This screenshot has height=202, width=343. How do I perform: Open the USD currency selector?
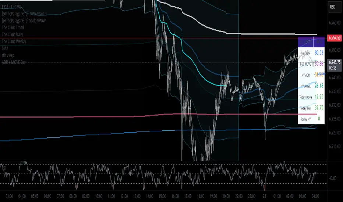[335, 7]
